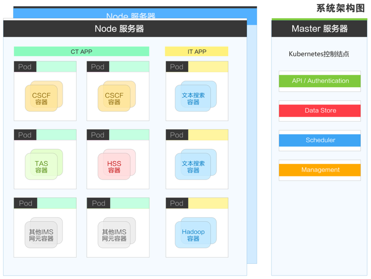The image size is (371, 279).
Task: Select the red Data Store block
Action: click(320, 111)
